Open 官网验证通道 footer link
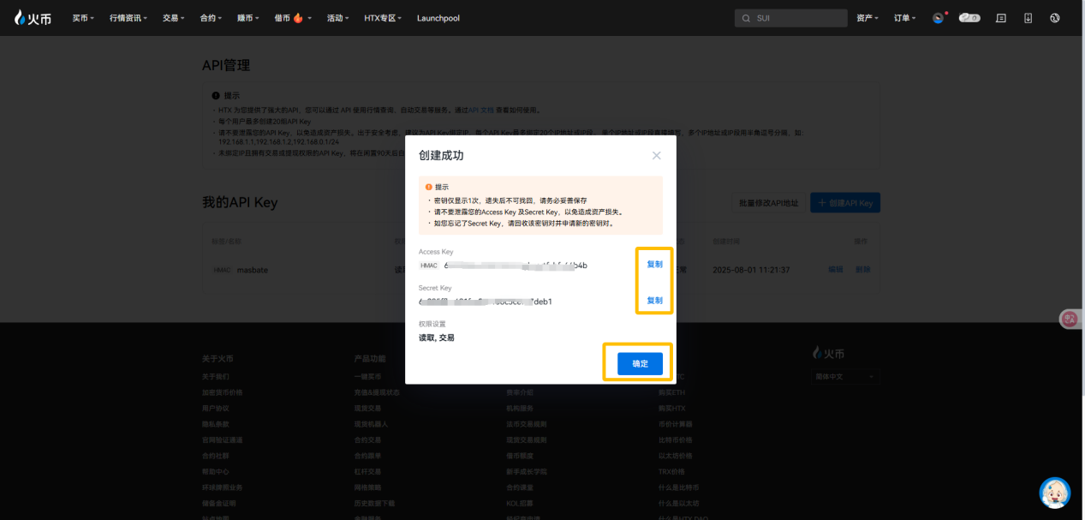Viewport: 1085px width, 520px height. click(223, 439)
